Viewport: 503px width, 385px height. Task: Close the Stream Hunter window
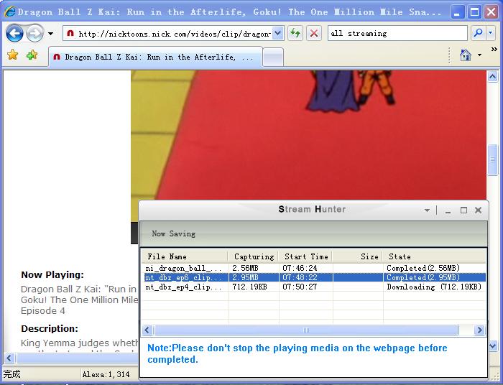click(x=479, y=210)
